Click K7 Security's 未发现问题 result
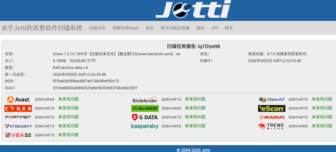This screenshot has height=152, width=336. (x=68, y=126)
